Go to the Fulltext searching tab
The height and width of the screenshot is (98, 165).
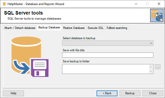pyautogui.click(x=117, y=28)
